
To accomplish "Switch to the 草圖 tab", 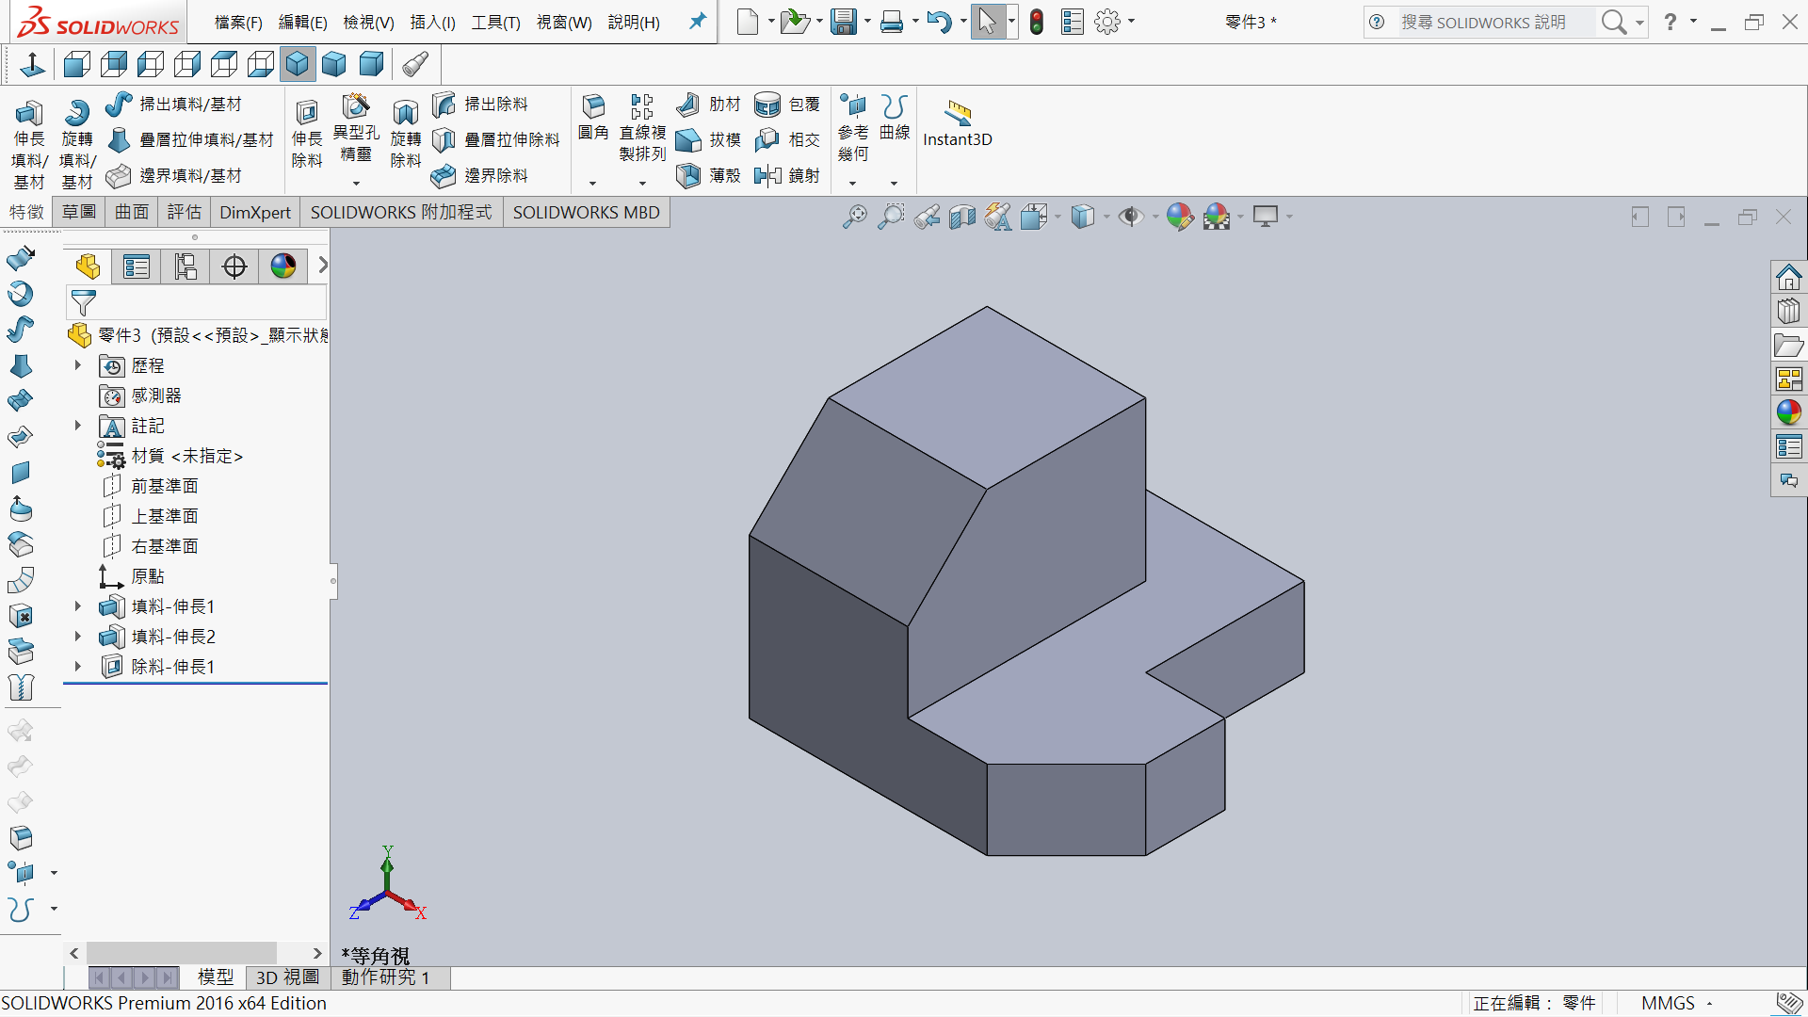I will pyautogui.click(x=79, y=212).
